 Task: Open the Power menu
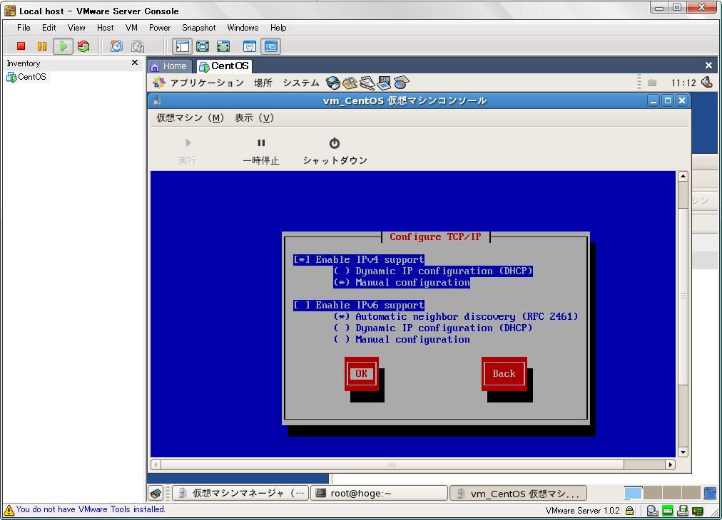(160, 28)
